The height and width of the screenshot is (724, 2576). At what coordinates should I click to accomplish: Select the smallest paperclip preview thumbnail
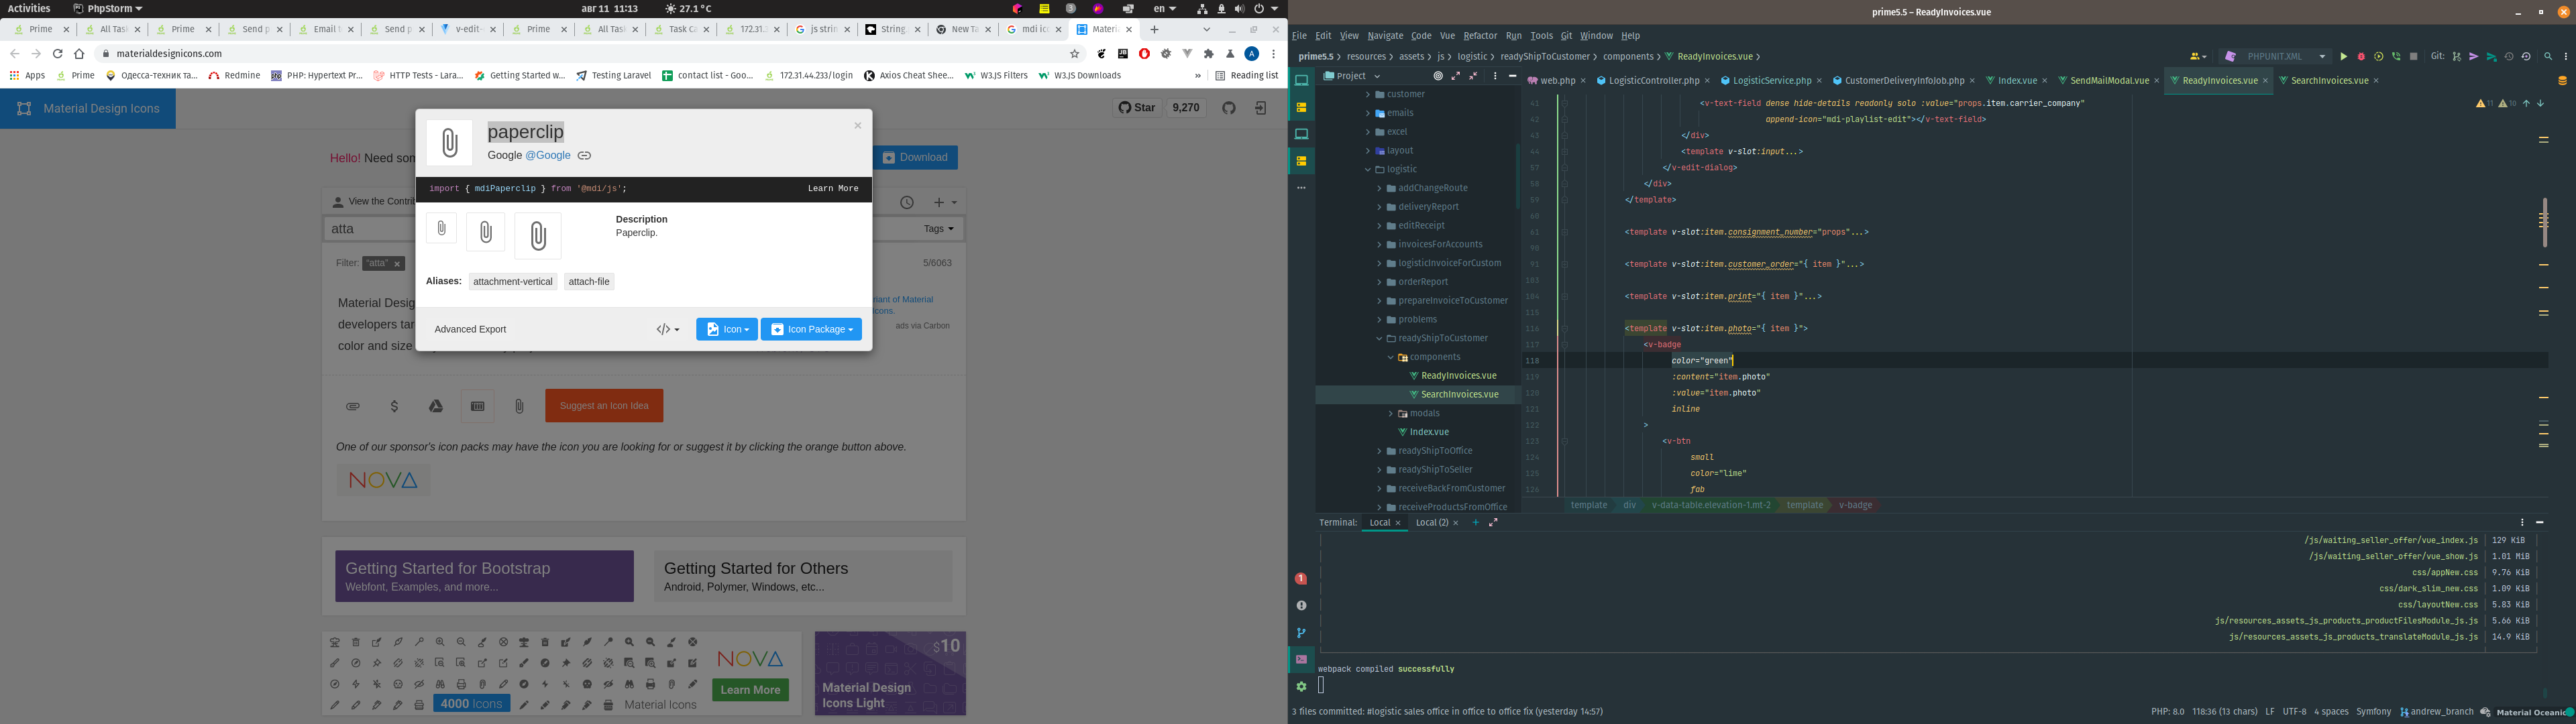441,228
